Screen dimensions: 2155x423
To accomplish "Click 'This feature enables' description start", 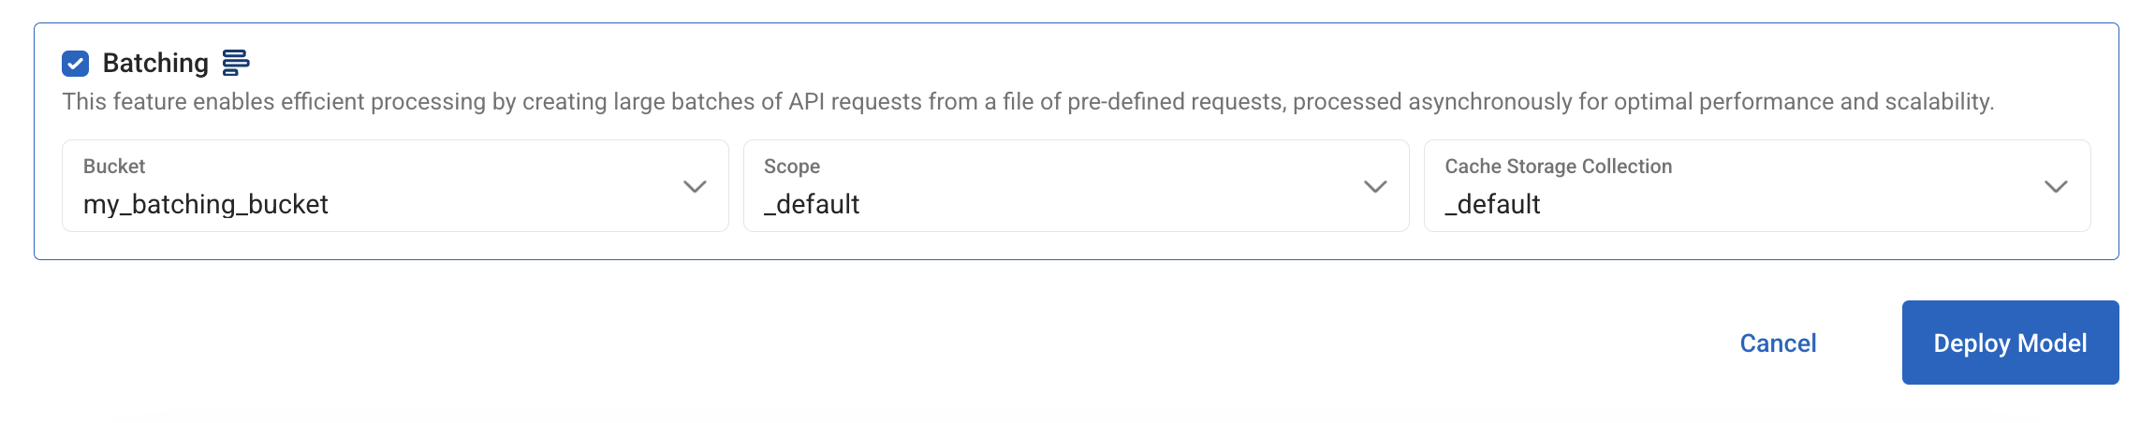I will (169, 102).
